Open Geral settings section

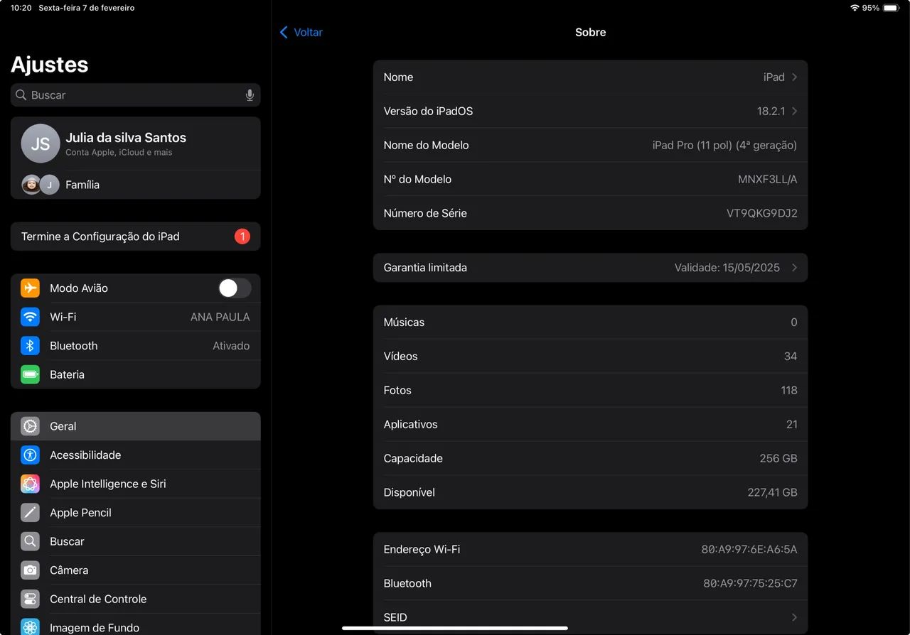(136, 426)
